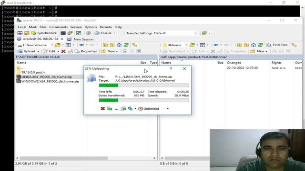Go back in local panel history

pos(81,45)
